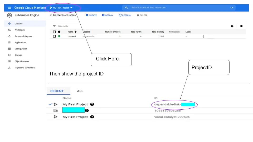Click the Clusters sidebar icon

pyautogui.click(x=9, y=23)
